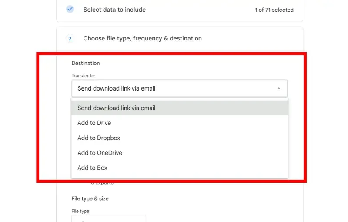Image resolution: width=348 pixels, height=222 pixels.
Task: Click Choose file type, frequency & destination header
Action: 143,38
